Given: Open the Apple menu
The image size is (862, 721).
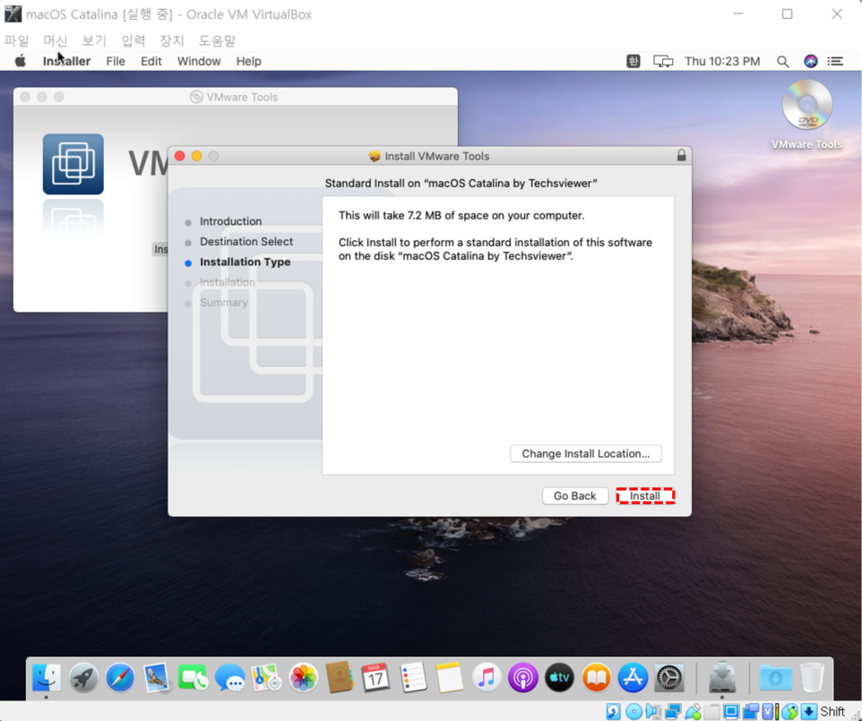Looking at the screenshot, I should pos(21,61).
